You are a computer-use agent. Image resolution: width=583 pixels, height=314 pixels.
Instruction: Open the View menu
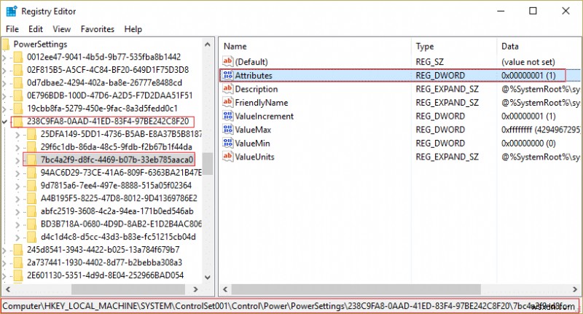tap(62, 29)
